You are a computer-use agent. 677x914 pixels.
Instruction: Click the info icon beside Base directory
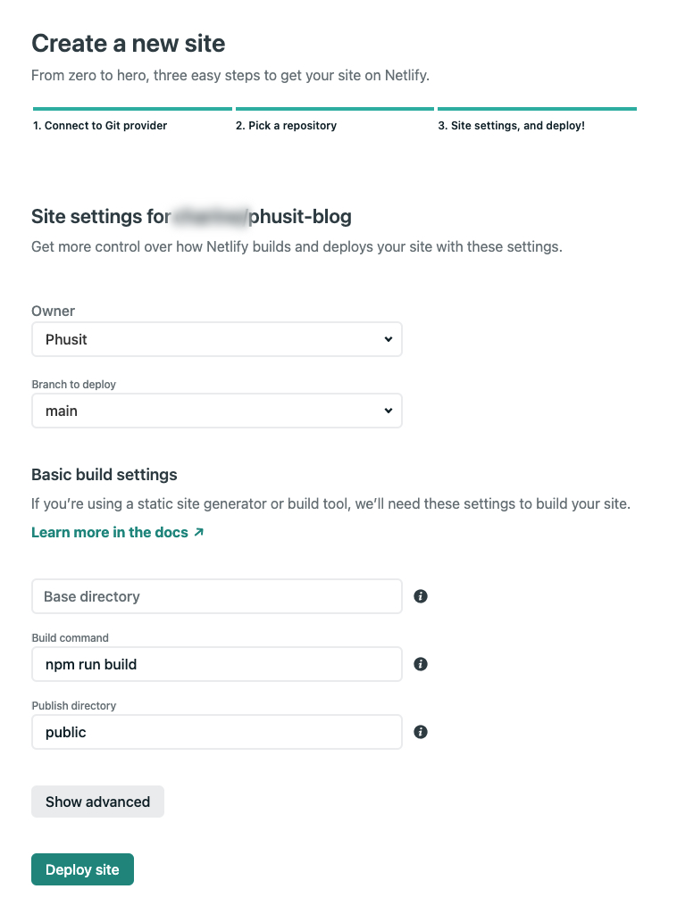pyautogui.click(x=421, y=596)
